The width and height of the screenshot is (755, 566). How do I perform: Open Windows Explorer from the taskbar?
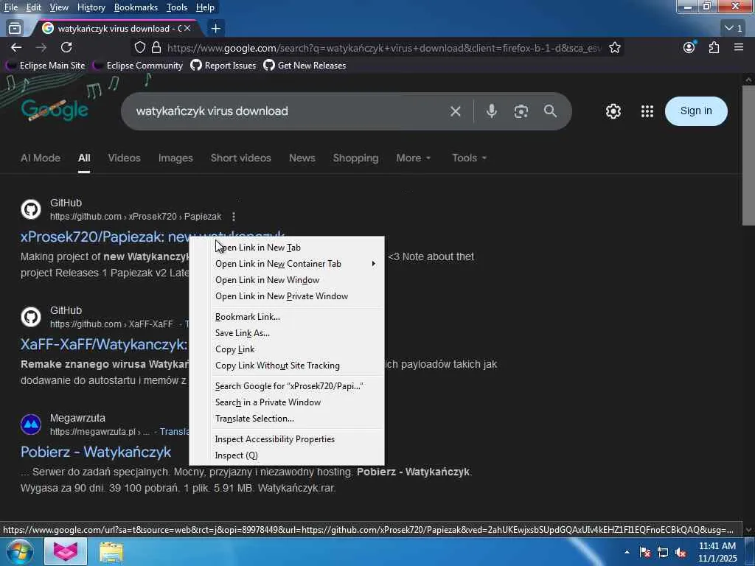click(x=111, y=552)
